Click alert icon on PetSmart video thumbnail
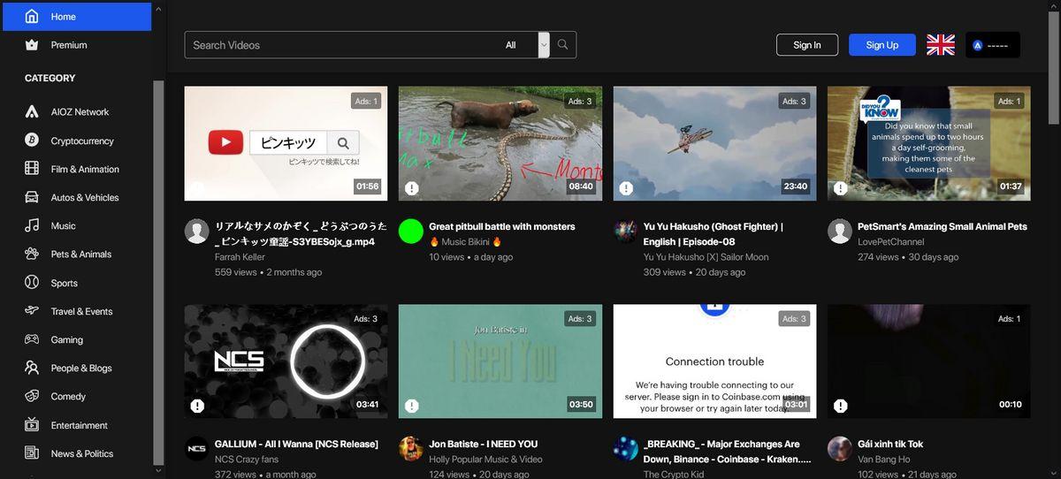1061x479 pixels. coord(841,188)
